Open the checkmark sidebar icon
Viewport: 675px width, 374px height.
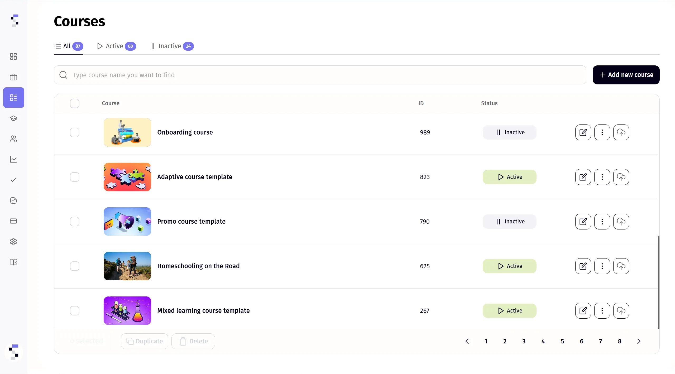pos(13,180)
